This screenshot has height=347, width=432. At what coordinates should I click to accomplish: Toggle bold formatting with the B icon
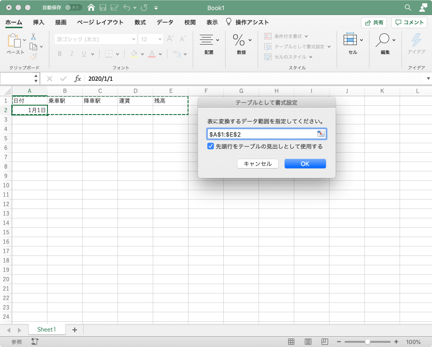point(59,54)
